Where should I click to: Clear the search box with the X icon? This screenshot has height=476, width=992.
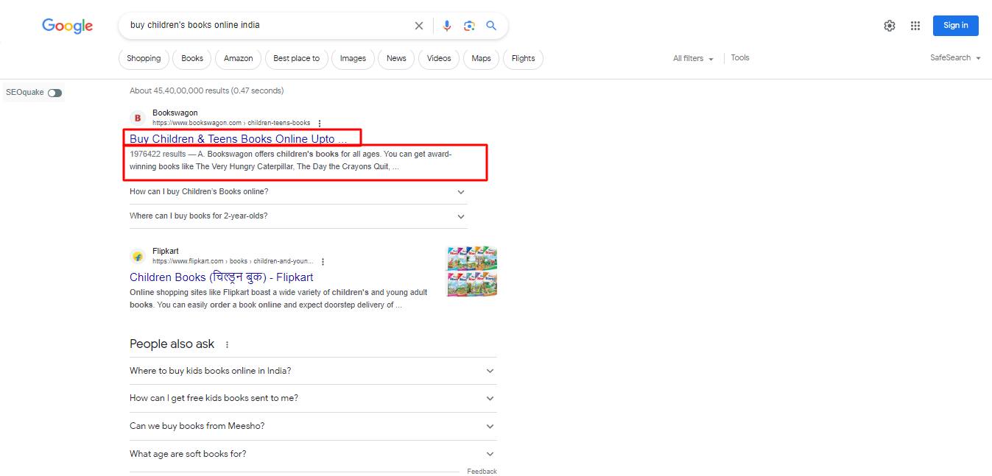(418, 25)
